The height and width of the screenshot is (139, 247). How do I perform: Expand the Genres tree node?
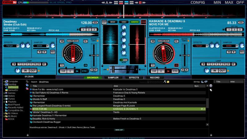pos(4,93)
